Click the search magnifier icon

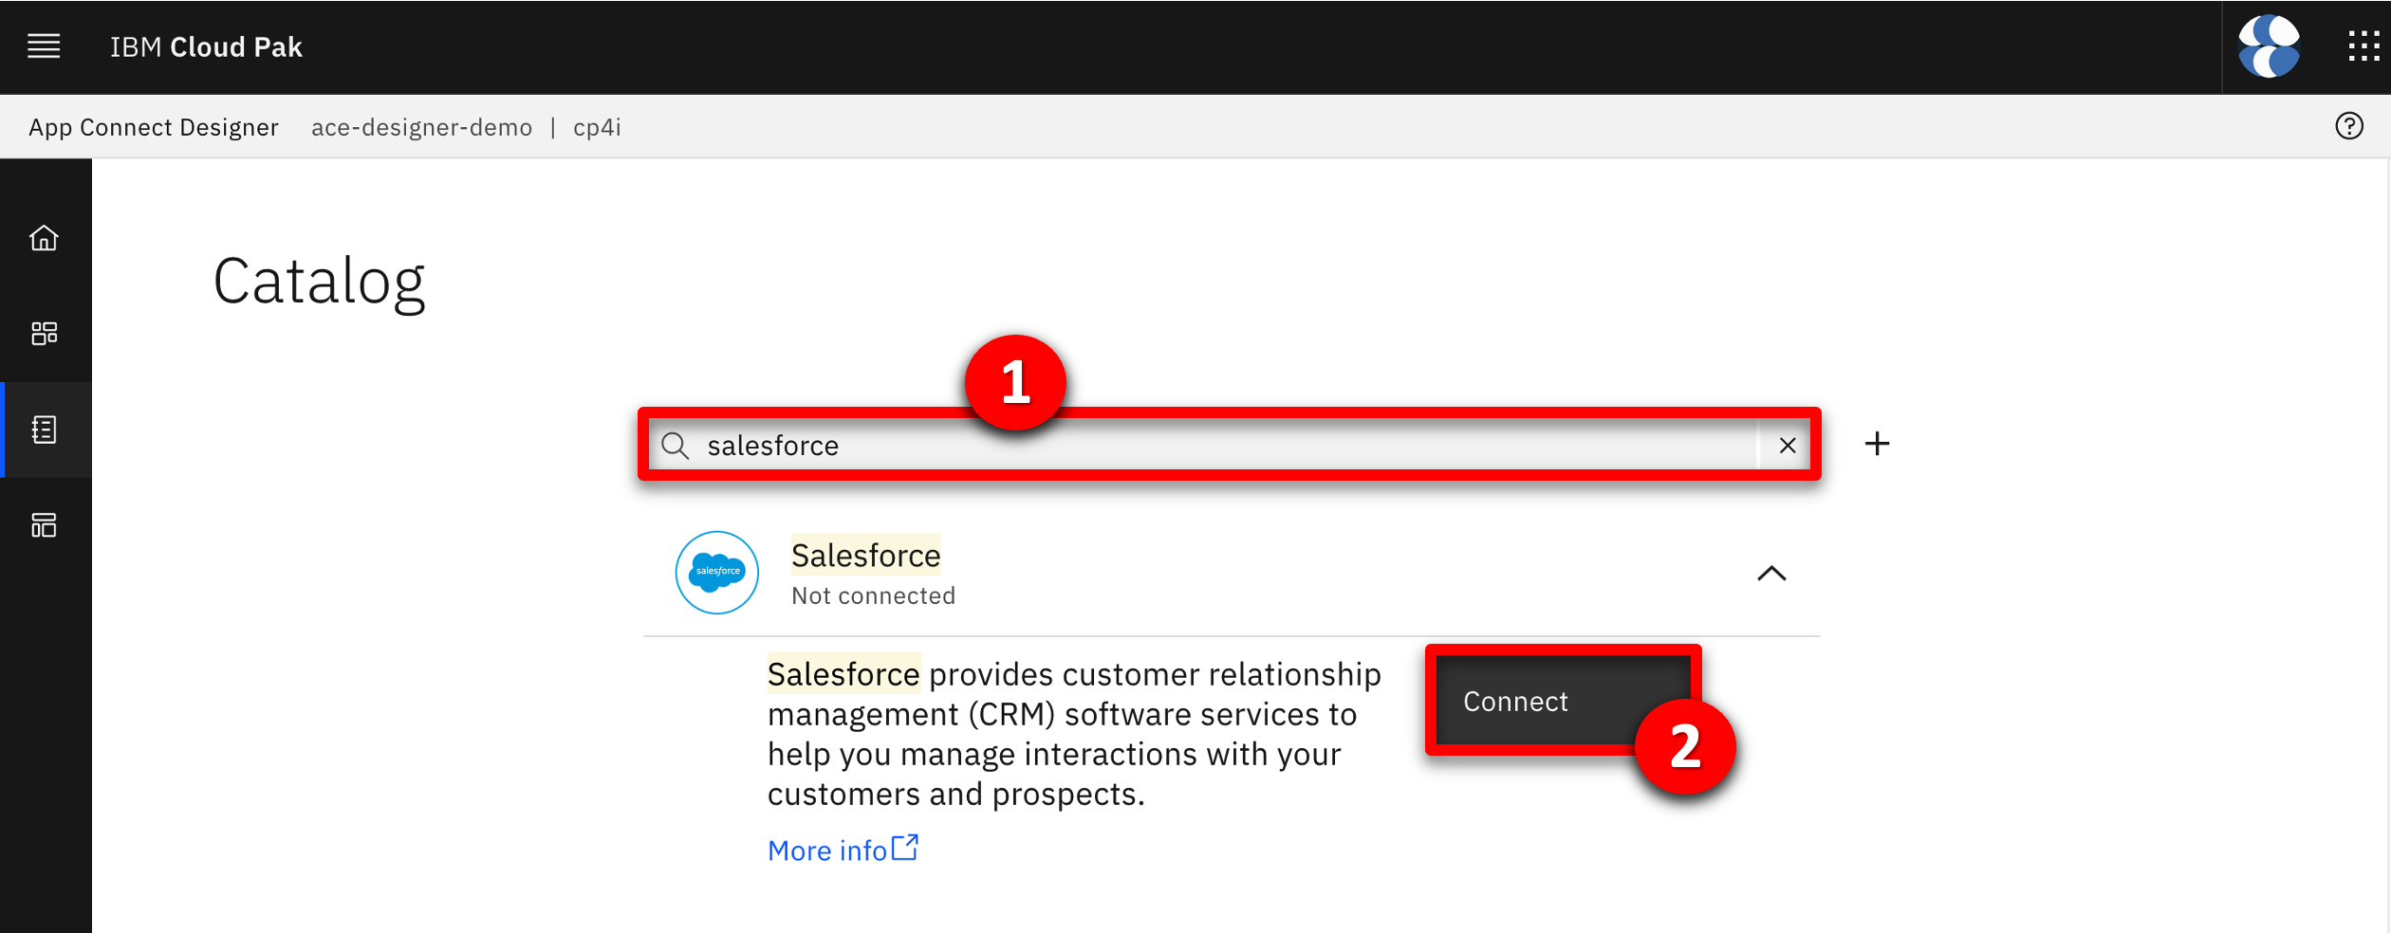pos(676,446)
